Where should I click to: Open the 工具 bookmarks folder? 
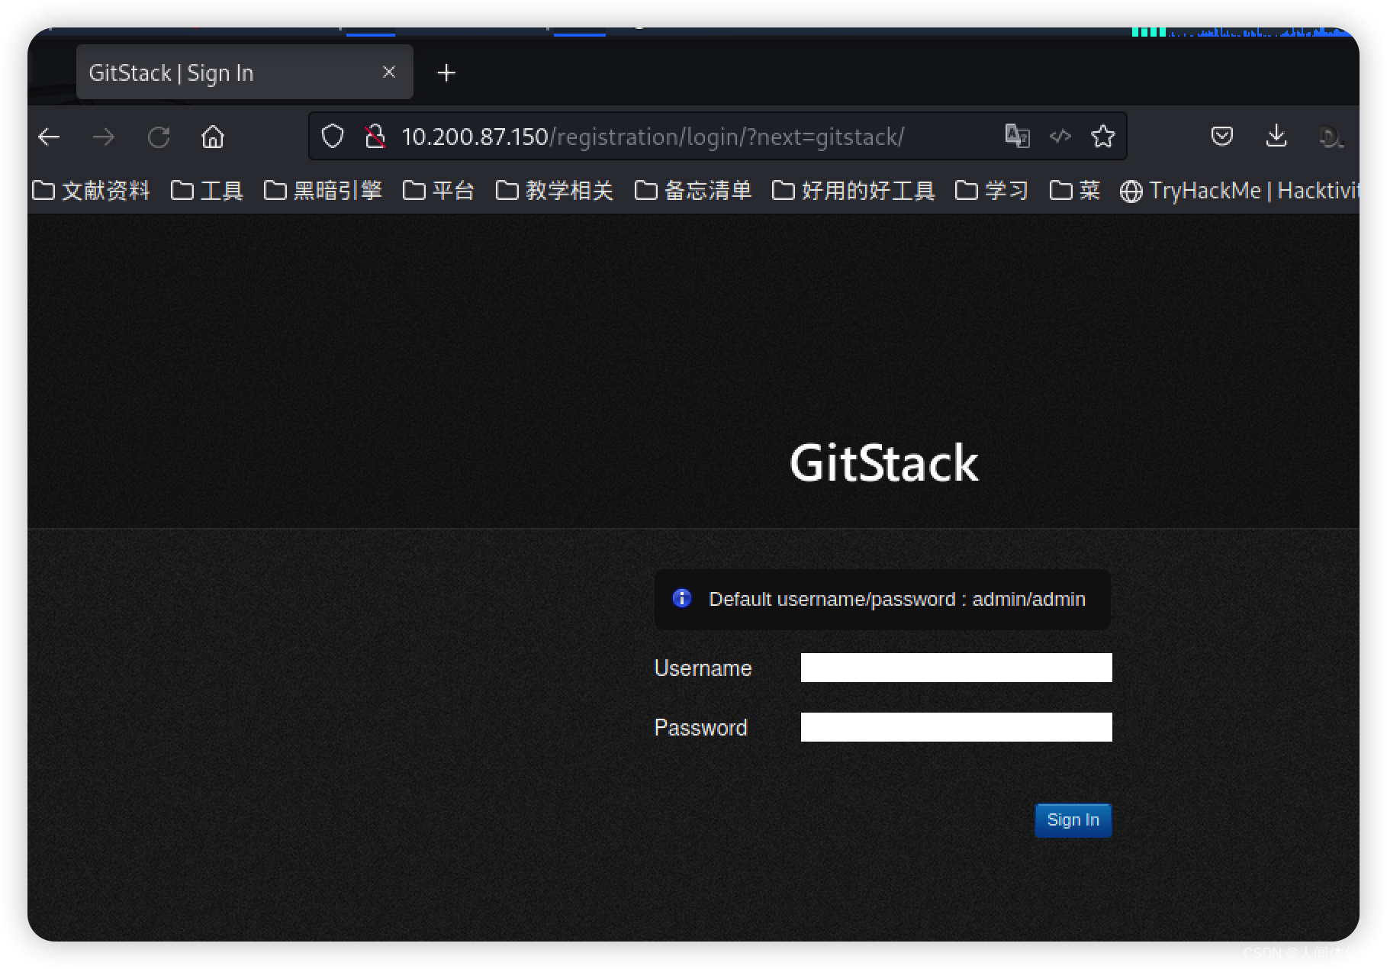(x=207, y=190)
